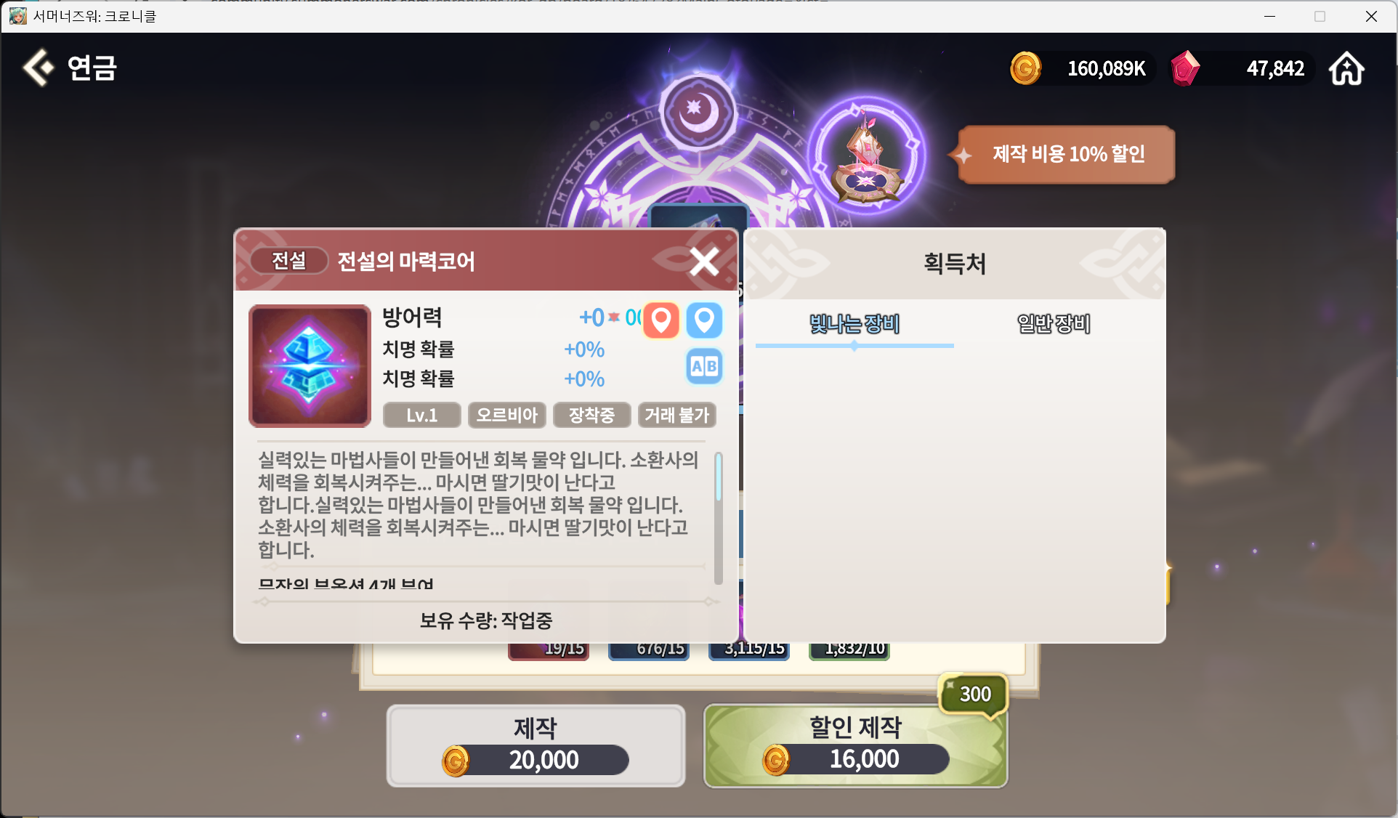This screenshot has width=1398, height=818.
Task: Click the crescent moon emblem icon
Action: coord(698,111)
